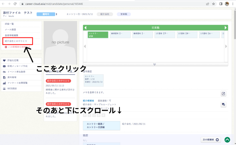Click the エントリー history card under 選考履歴
The width and height of the screenshot is (236, 145).
(x=94, y=80)
